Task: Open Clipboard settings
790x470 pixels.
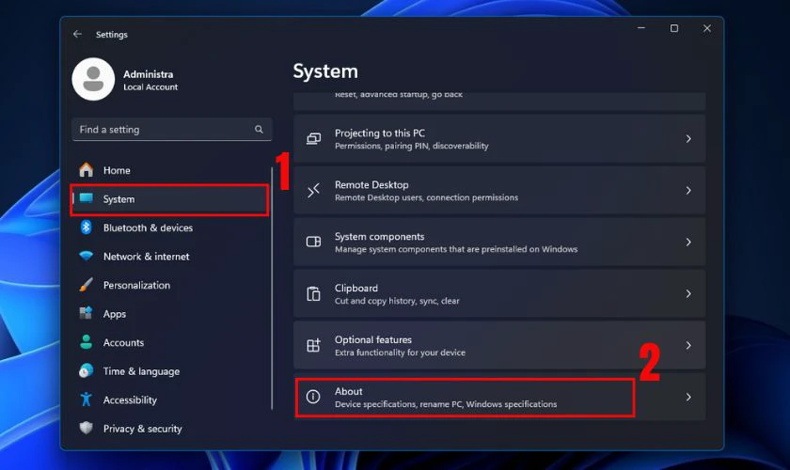Action: pos(499,293)
